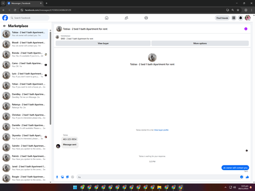Open the Home feed icon
Screen dimensions: 255x191
click(107, 18)
